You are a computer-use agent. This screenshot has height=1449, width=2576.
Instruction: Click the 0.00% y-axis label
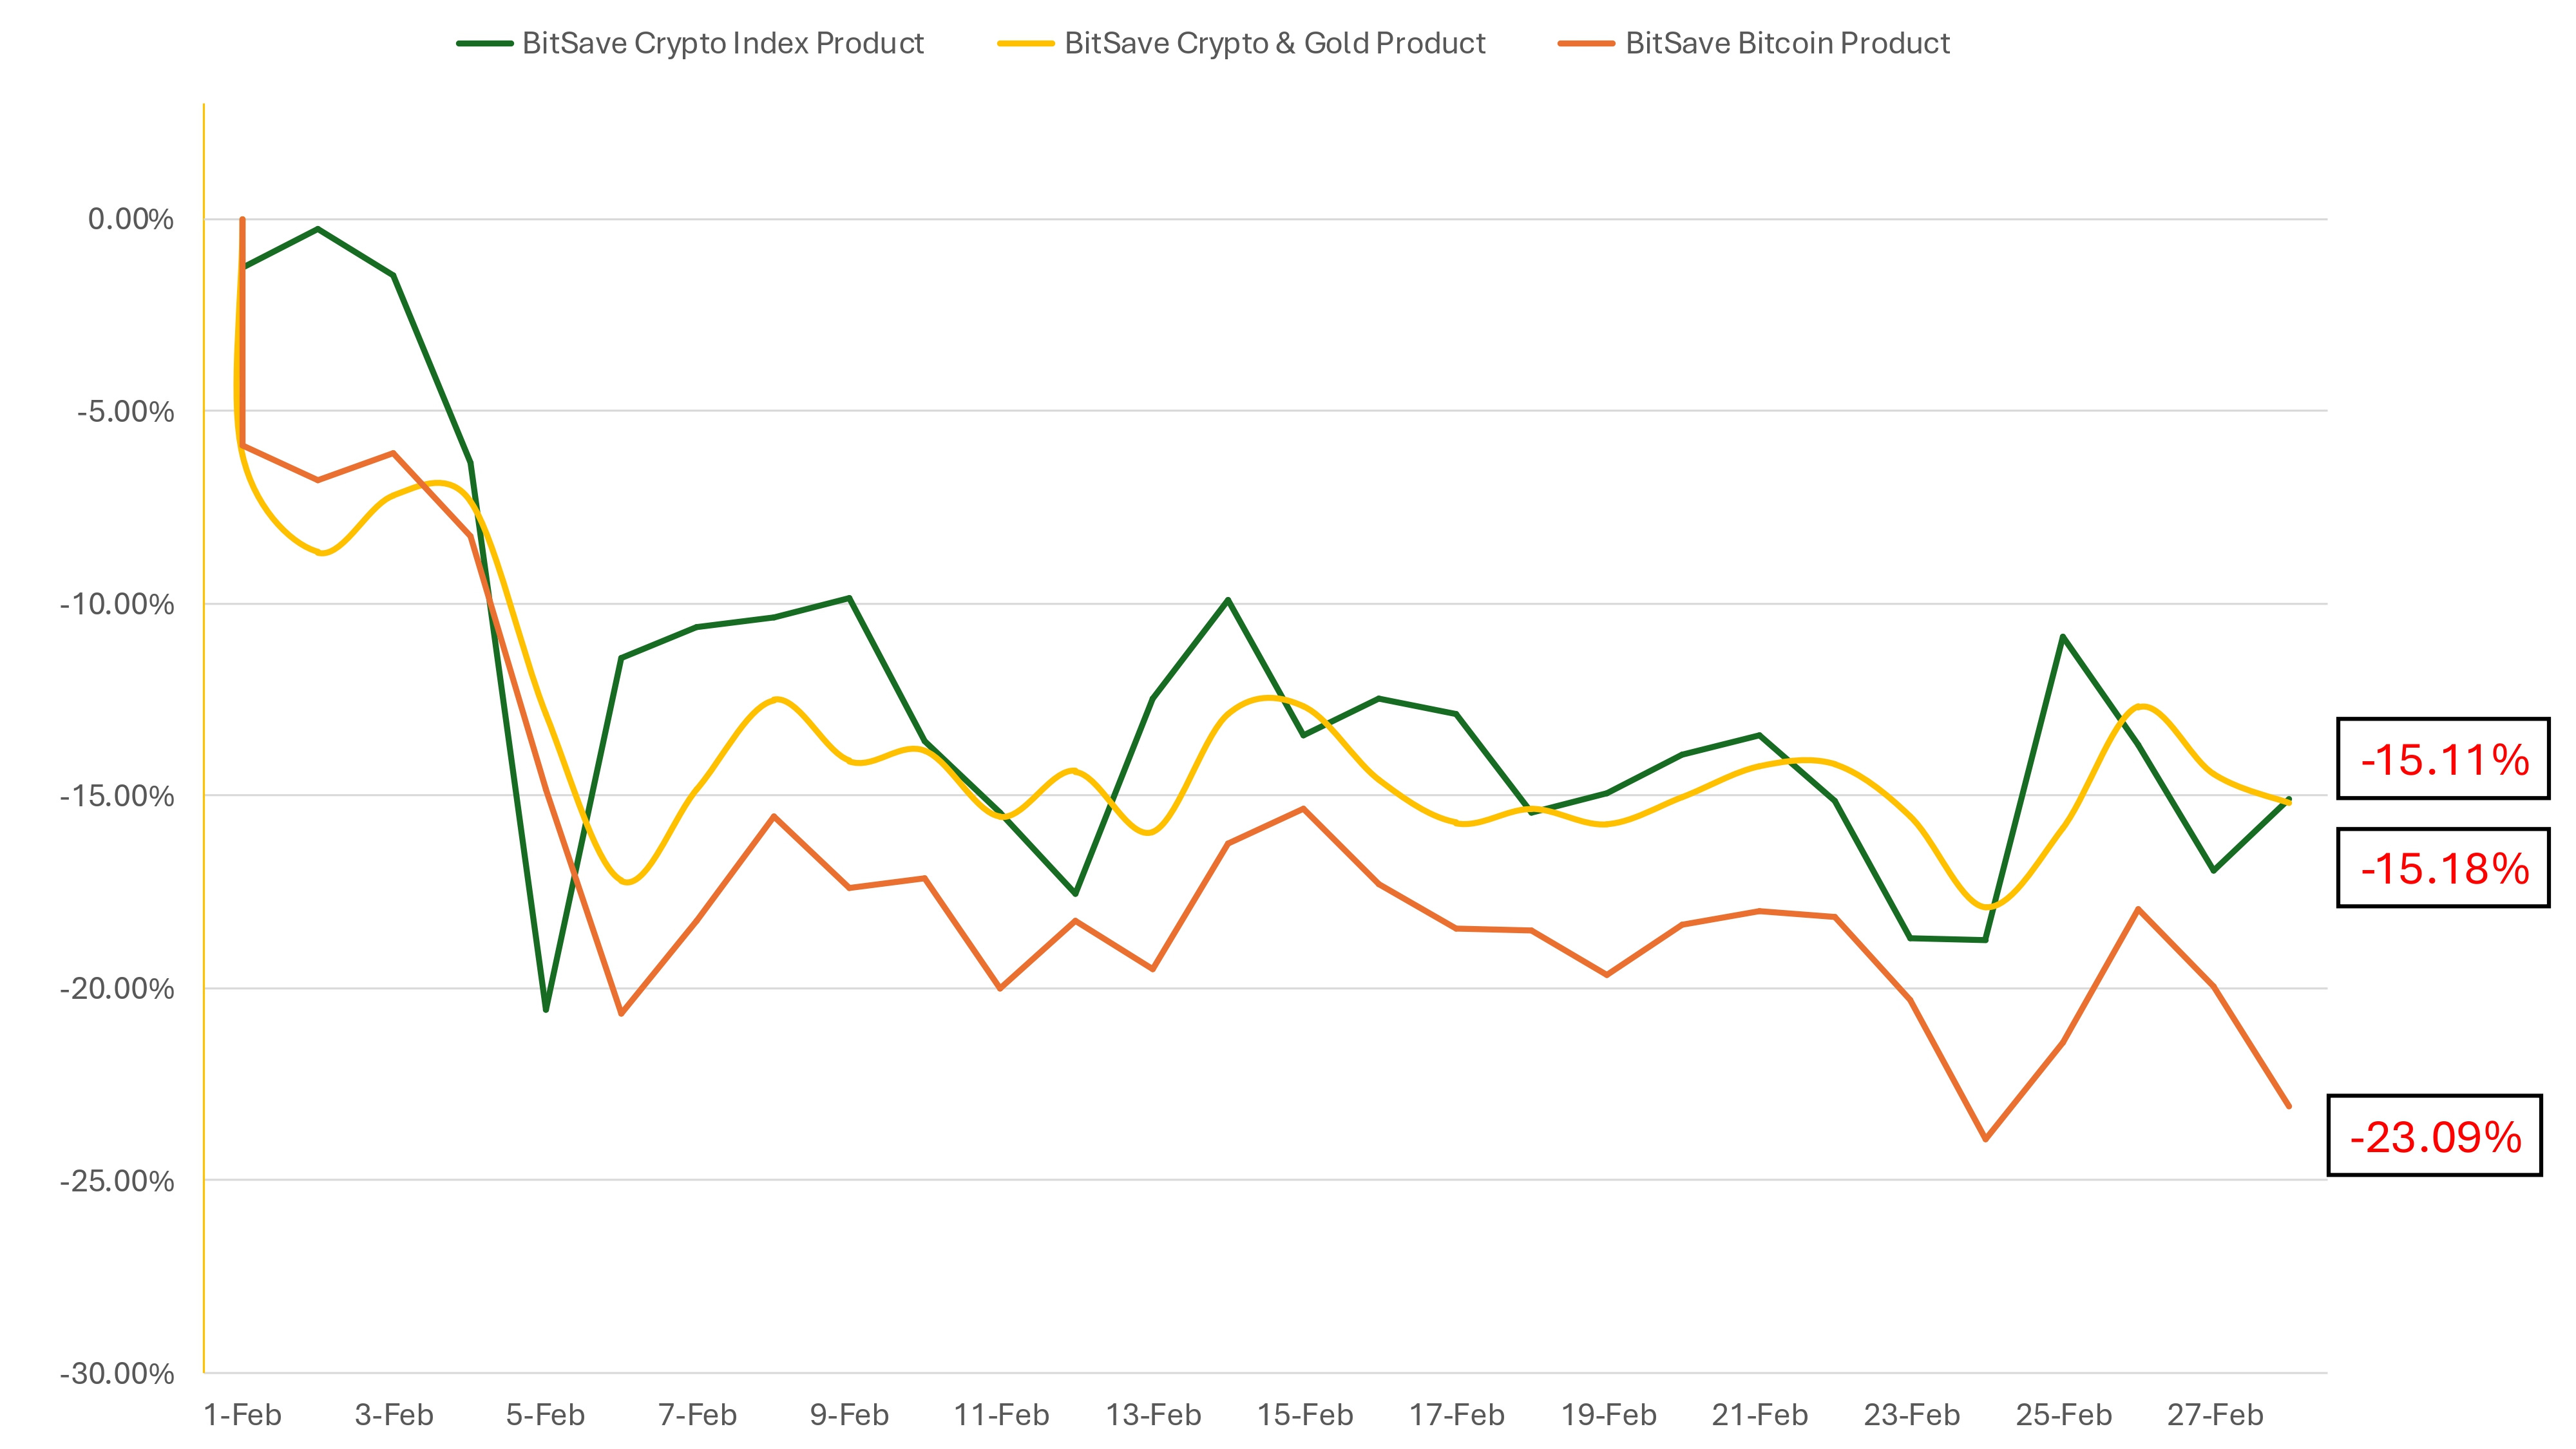tap(130, 219)
